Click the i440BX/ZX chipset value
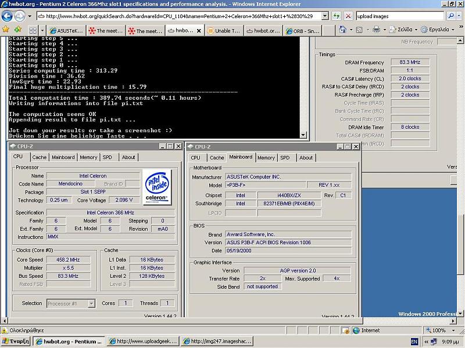This screenshot has height=348, width=465. tap(289, 195)
